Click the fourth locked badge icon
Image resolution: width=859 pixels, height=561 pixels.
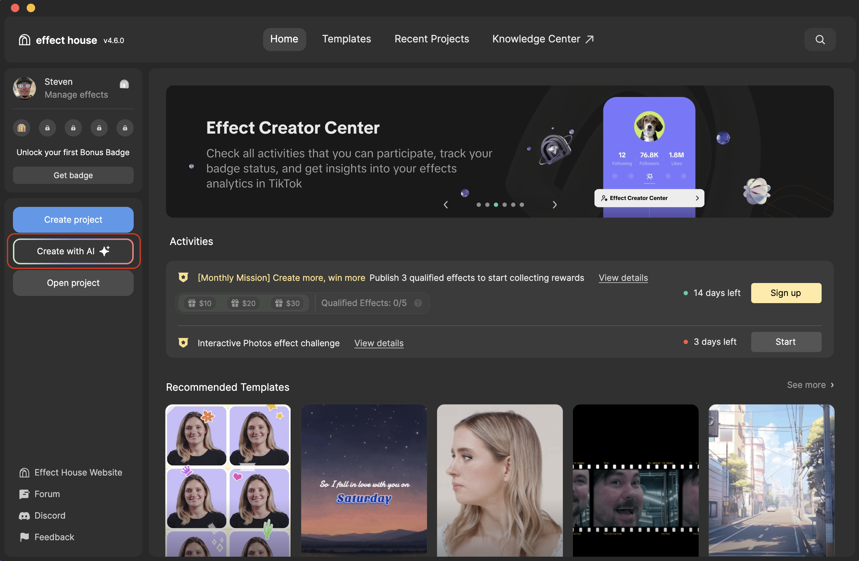99,128
